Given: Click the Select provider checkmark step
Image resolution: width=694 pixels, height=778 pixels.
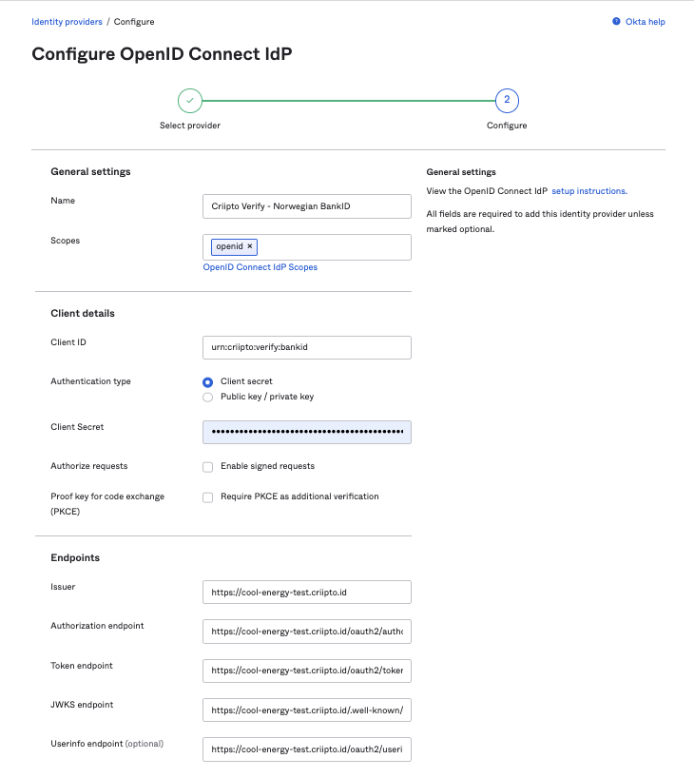Looking at the screenshot, I should [190, 100].
